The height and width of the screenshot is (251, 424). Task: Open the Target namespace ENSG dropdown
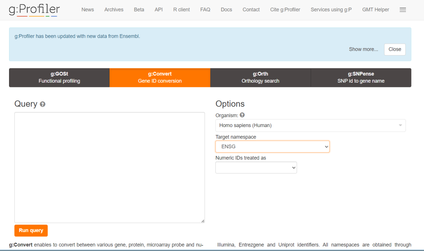pyautogui.click(x=272, y=147)
